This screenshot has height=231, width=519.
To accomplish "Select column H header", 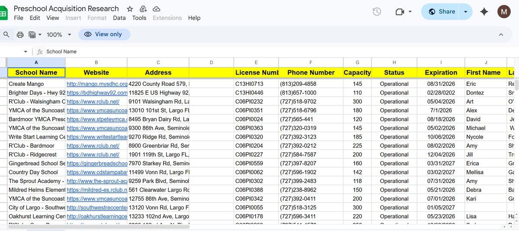I will tap(394, 63).
